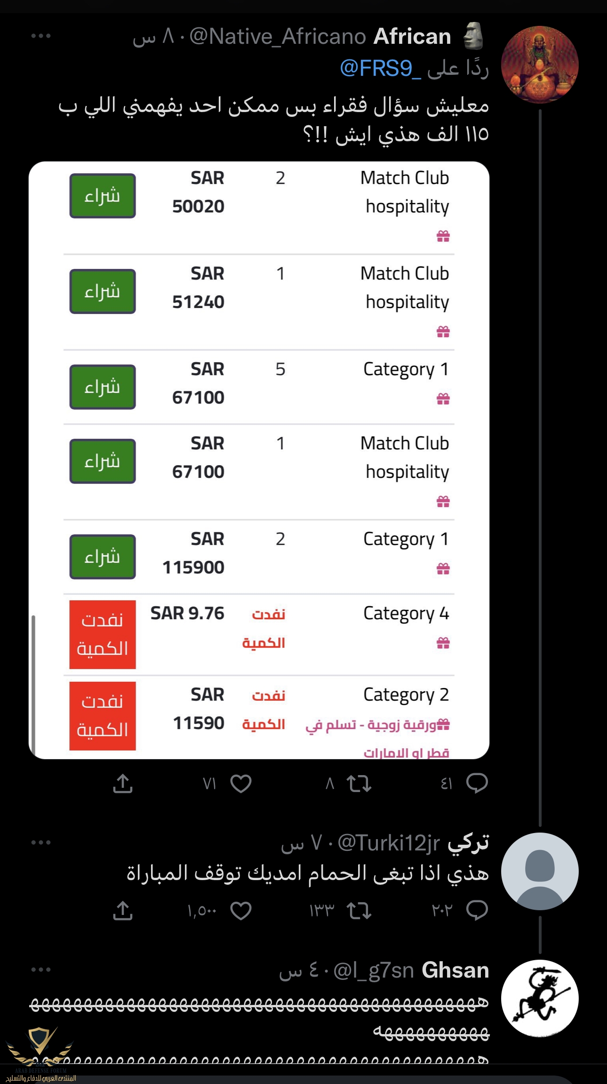
Task: Retweet Turki12jr's reply
Action: (x=359, y=911)
